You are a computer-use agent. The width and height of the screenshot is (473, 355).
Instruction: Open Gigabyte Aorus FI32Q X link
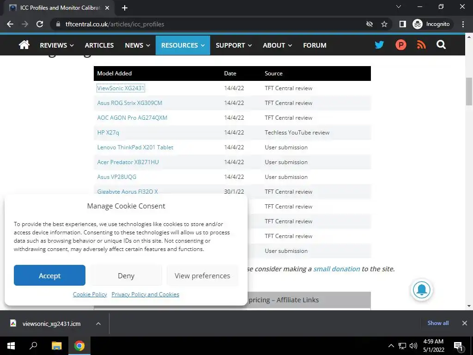point(127,191)
